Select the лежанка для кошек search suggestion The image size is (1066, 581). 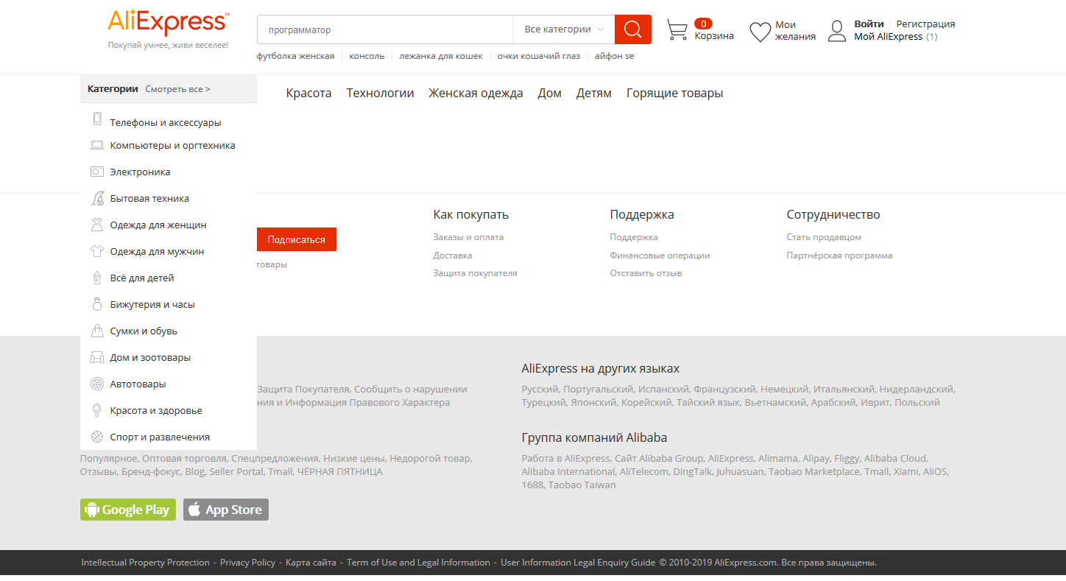coord(441,56)
